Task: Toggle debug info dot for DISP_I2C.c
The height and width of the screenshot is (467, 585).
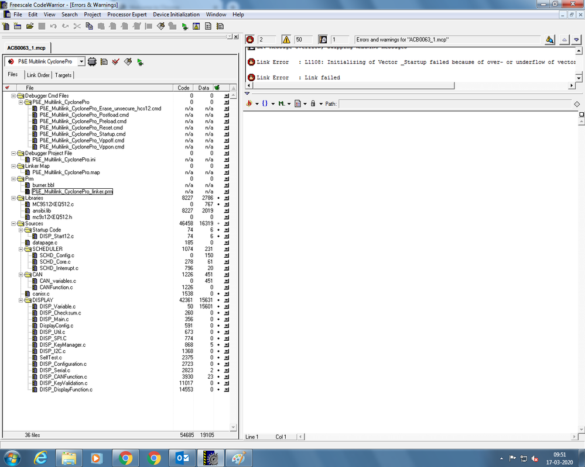Action: tap(218, 351)
